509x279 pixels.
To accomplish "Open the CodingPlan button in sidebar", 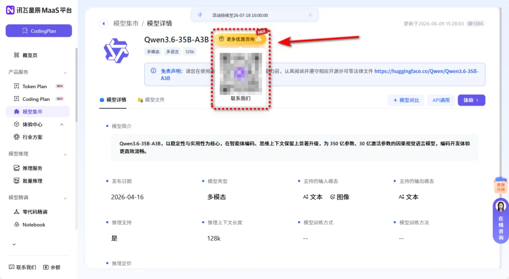I will [x=39, y=31].
